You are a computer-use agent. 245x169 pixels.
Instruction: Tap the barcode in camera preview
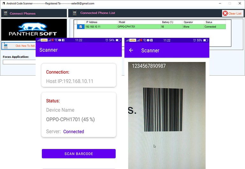163,110
